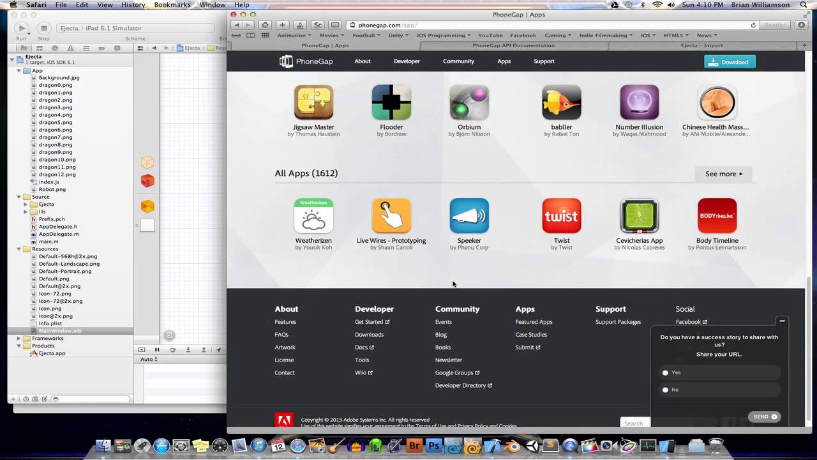Open the Safari Bookmarks menu

(172, 4)
